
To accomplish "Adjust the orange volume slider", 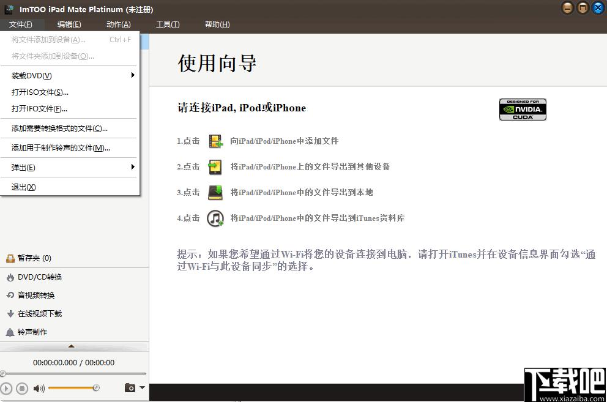I will pos(73,388).
